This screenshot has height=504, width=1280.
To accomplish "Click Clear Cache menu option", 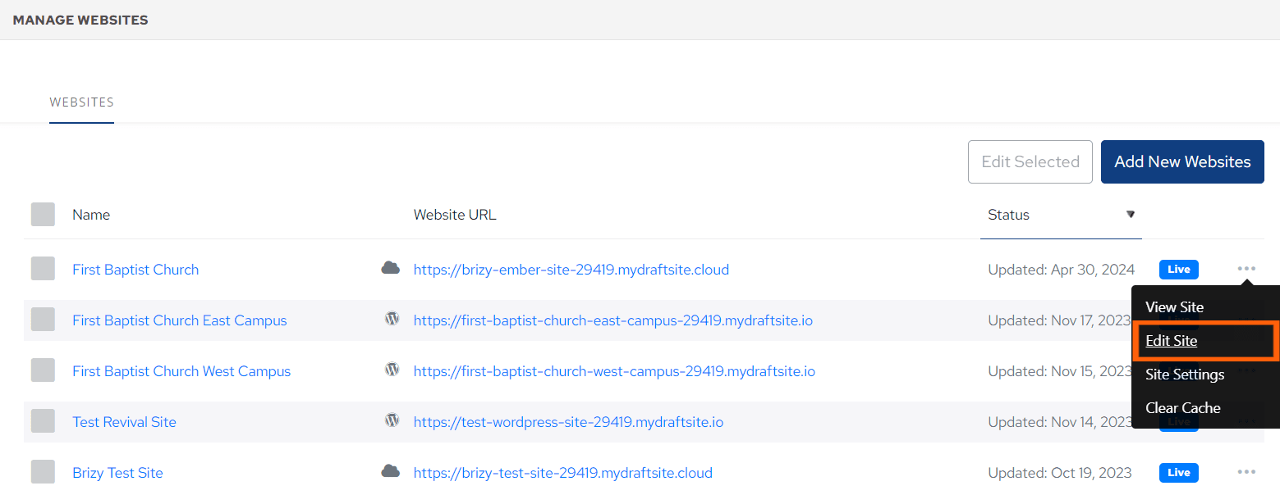I will (x=1182, y=408).
